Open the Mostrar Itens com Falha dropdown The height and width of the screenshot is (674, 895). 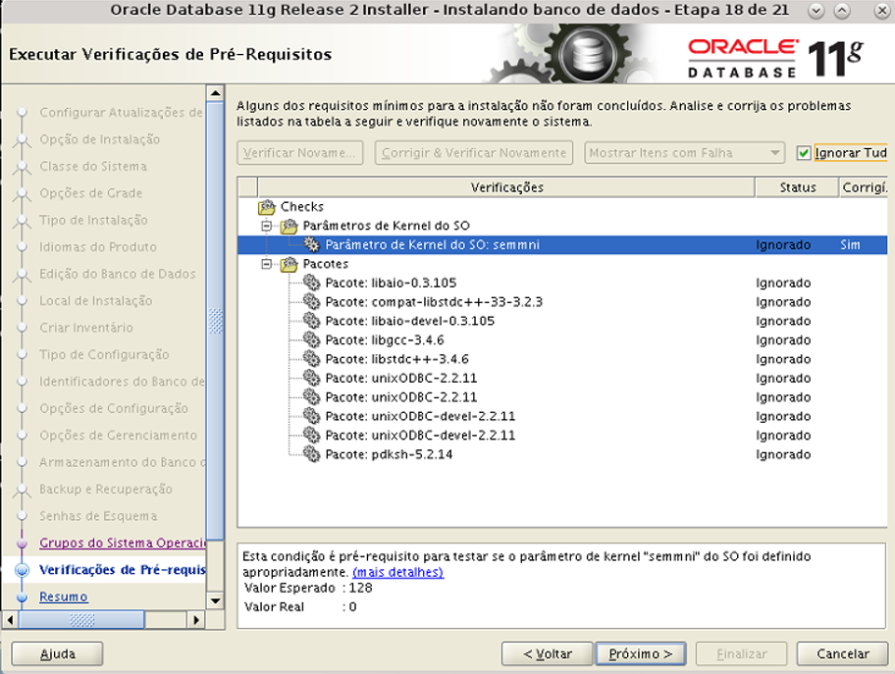684,153
